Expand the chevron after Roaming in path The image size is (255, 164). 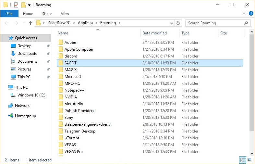[119, 23]
